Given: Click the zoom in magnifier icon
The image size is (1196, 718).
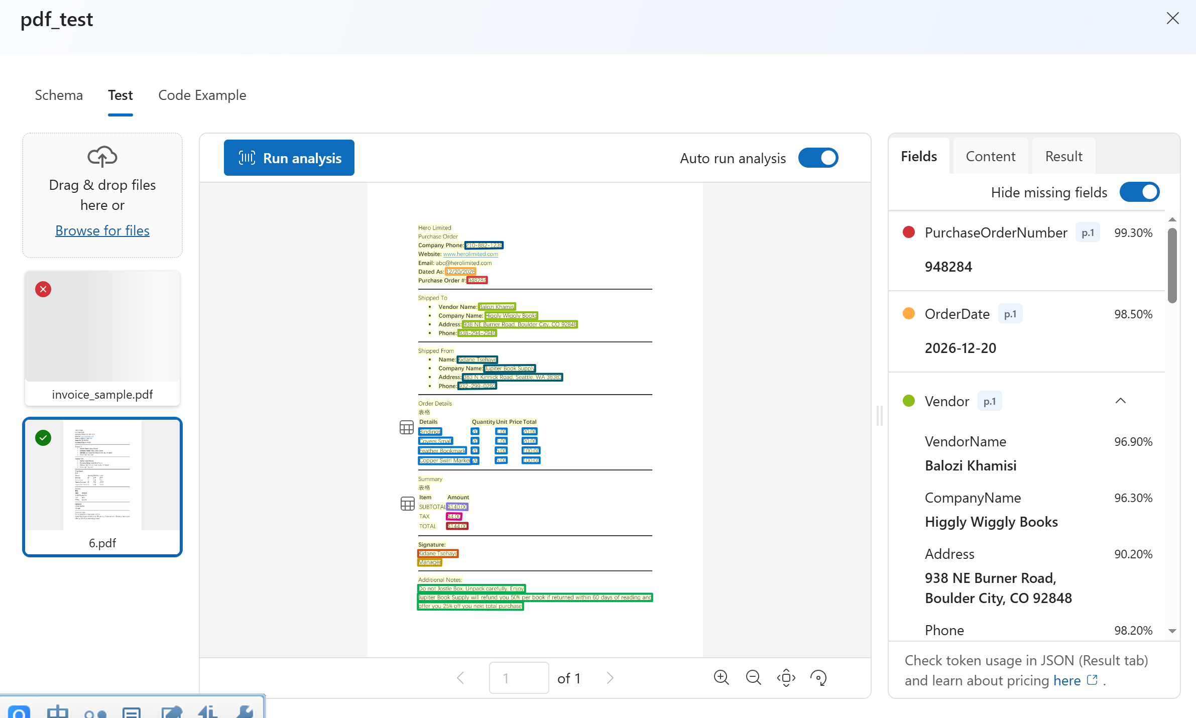Looking at the screenshot, I should point(721,677).
